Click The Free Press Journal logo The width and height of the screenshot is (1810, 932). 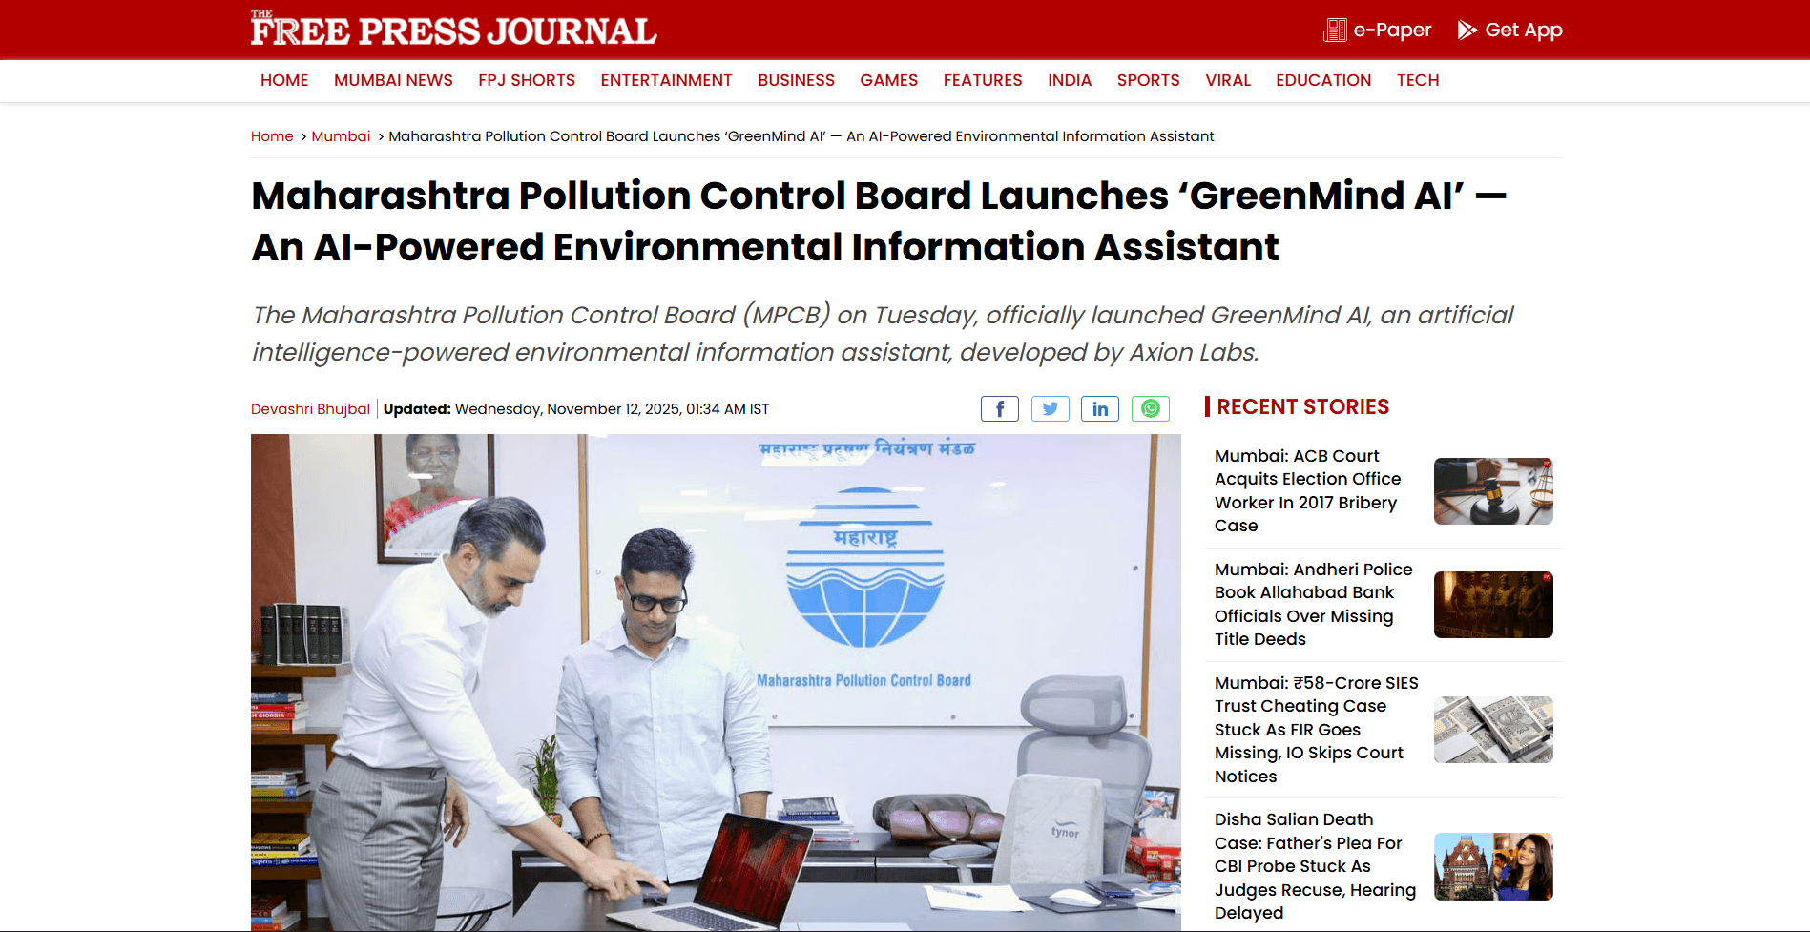coord(453,29)
